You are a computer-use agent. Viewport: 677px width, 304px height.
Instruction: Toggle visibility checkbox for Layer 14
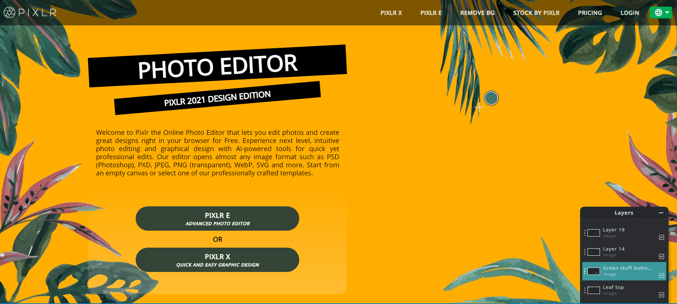[x=662, y=256]
